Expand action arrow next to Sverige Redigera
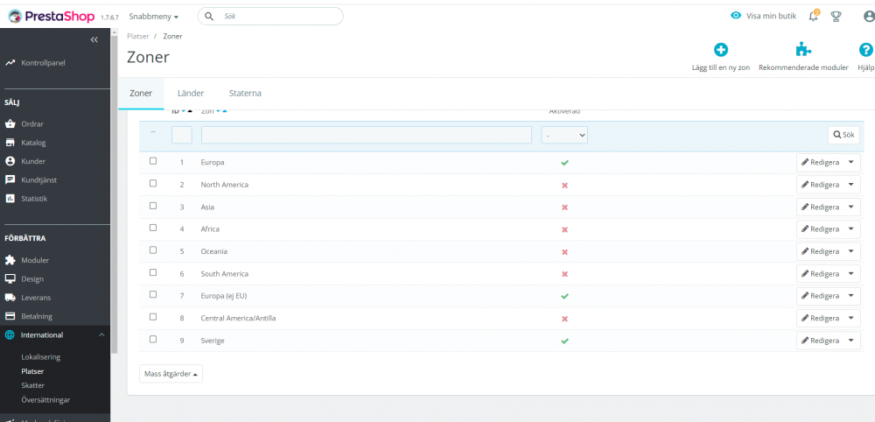Image resolution: width=875 pixels, height=422 pixels. point(851,341)
